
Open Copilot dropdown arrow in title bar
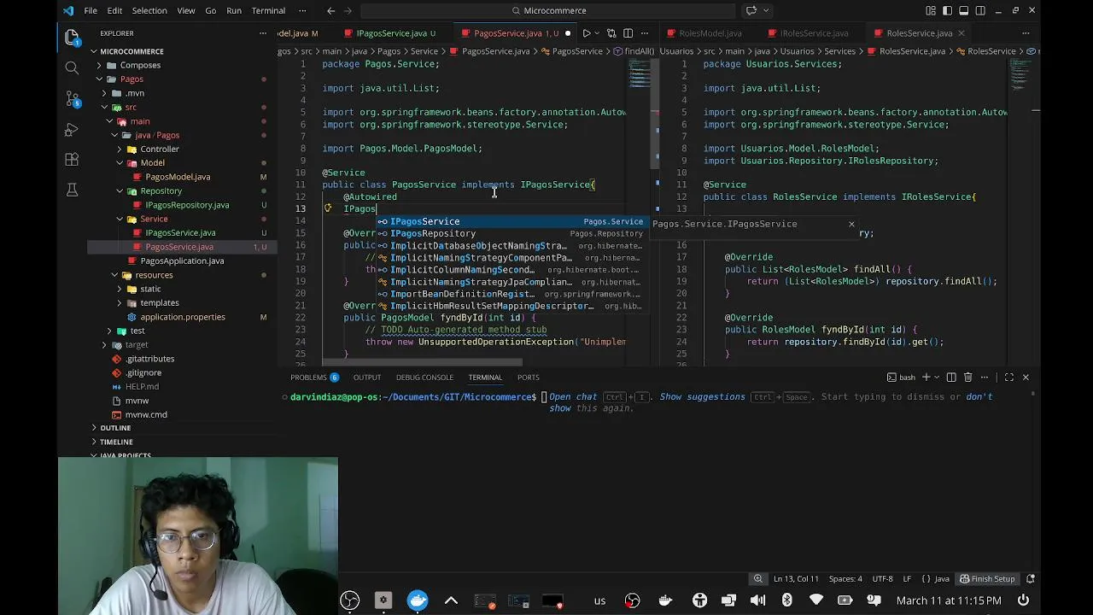(x=766, y=10)
